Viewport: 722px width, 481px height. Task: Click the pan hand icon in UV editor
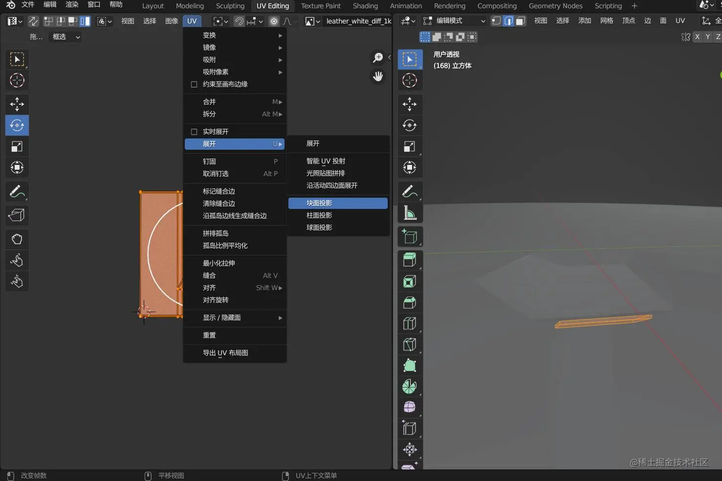click(378, 76)
